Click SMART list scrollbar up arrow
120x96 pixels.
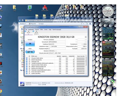[86, 56]
